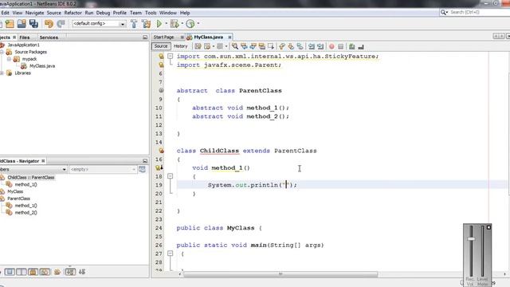Click the Undo toolbar icon
This screenshot has width=510, height=287.
pos(49,24)
